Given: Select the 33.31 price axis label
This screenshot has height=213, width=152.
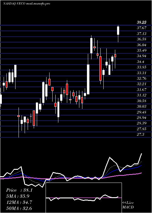Looking at the screenshot, I should point(142,73).
